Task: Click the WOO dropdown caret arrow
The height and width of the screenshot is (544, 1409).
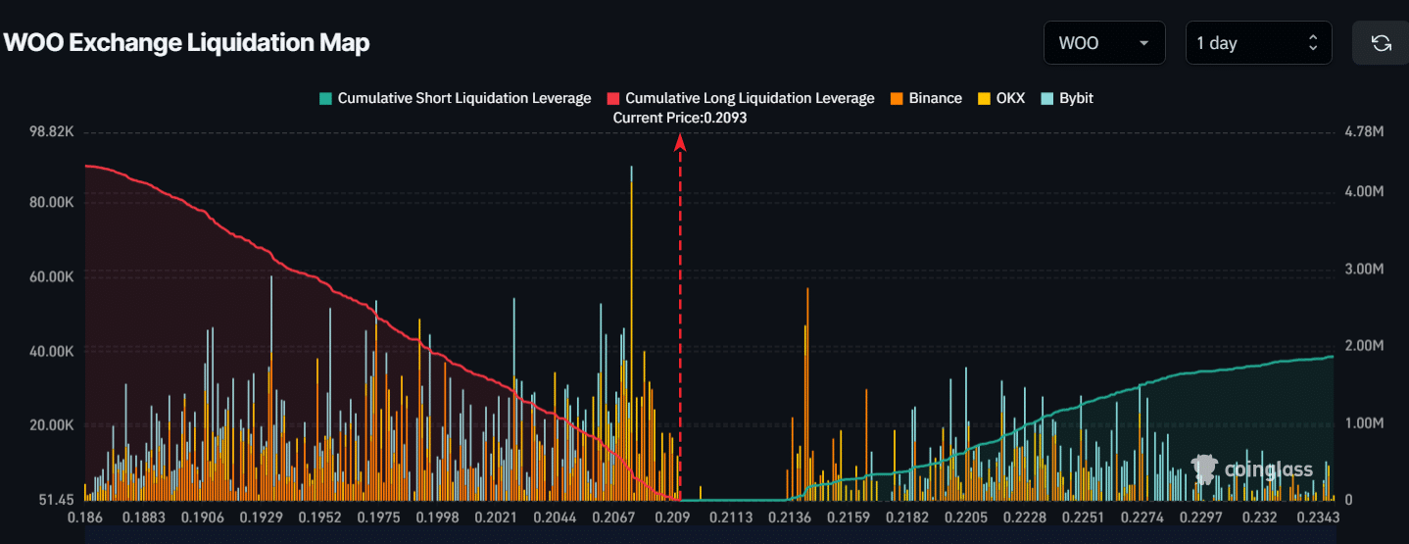Action: tap(1143, 43)
